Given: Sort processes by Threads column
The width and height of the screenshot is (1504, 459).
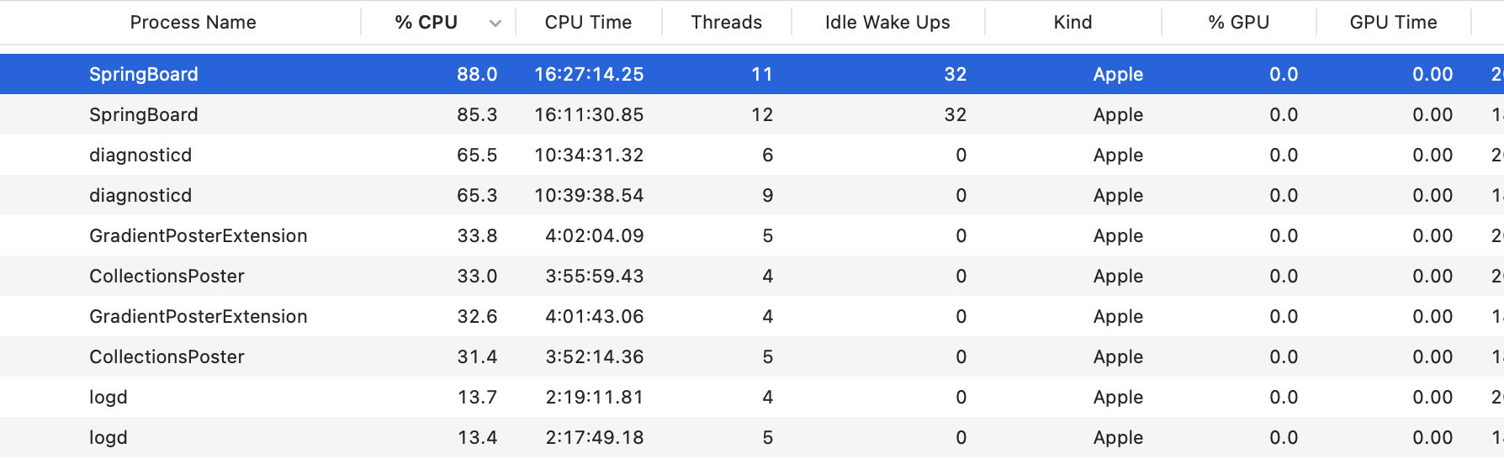Looking at the screenshot, I should [726, 23].
